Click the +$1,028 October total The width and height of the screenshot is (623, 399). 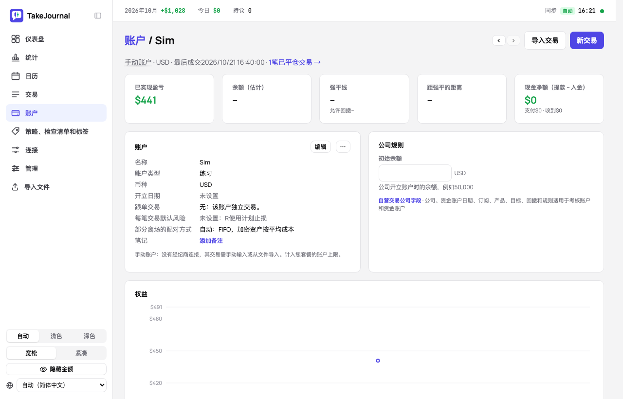pos(173,11)
